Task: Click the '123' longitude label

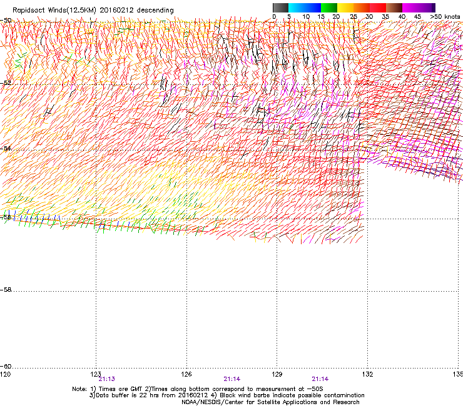Action: click(96, 374)
